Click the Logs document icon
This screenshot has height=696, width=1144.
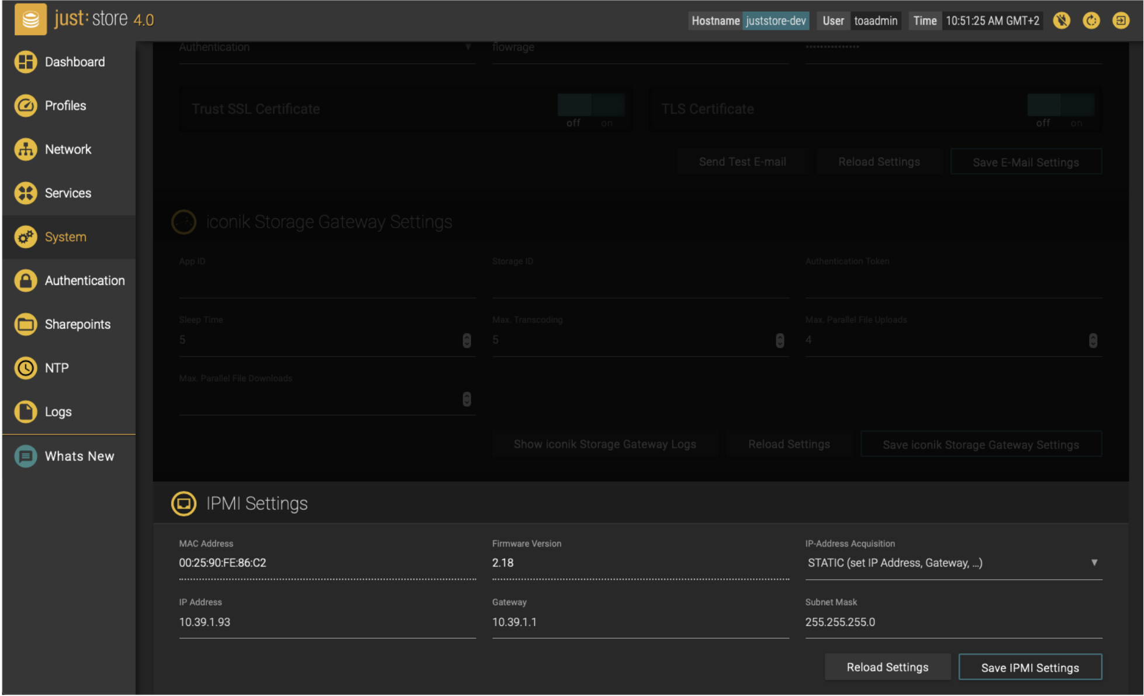[x=26, y=412]
